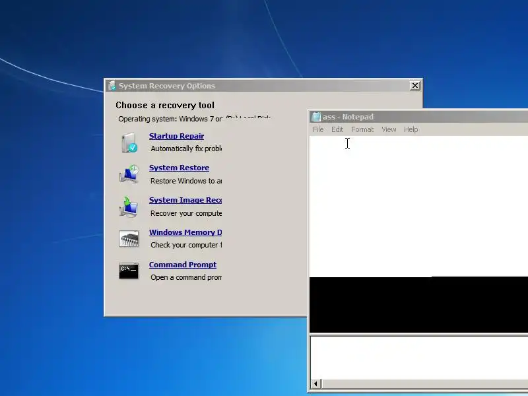
Task: Click the System Image Recovery icon
Action: pos(129,207)
